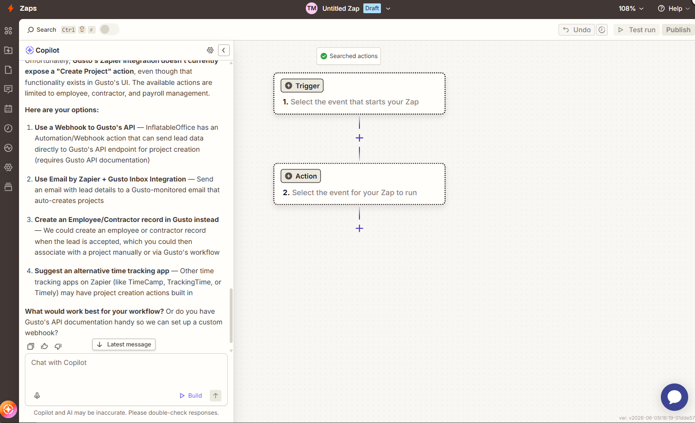Open the apps grid icon in left sidebar

coord(8,31)
